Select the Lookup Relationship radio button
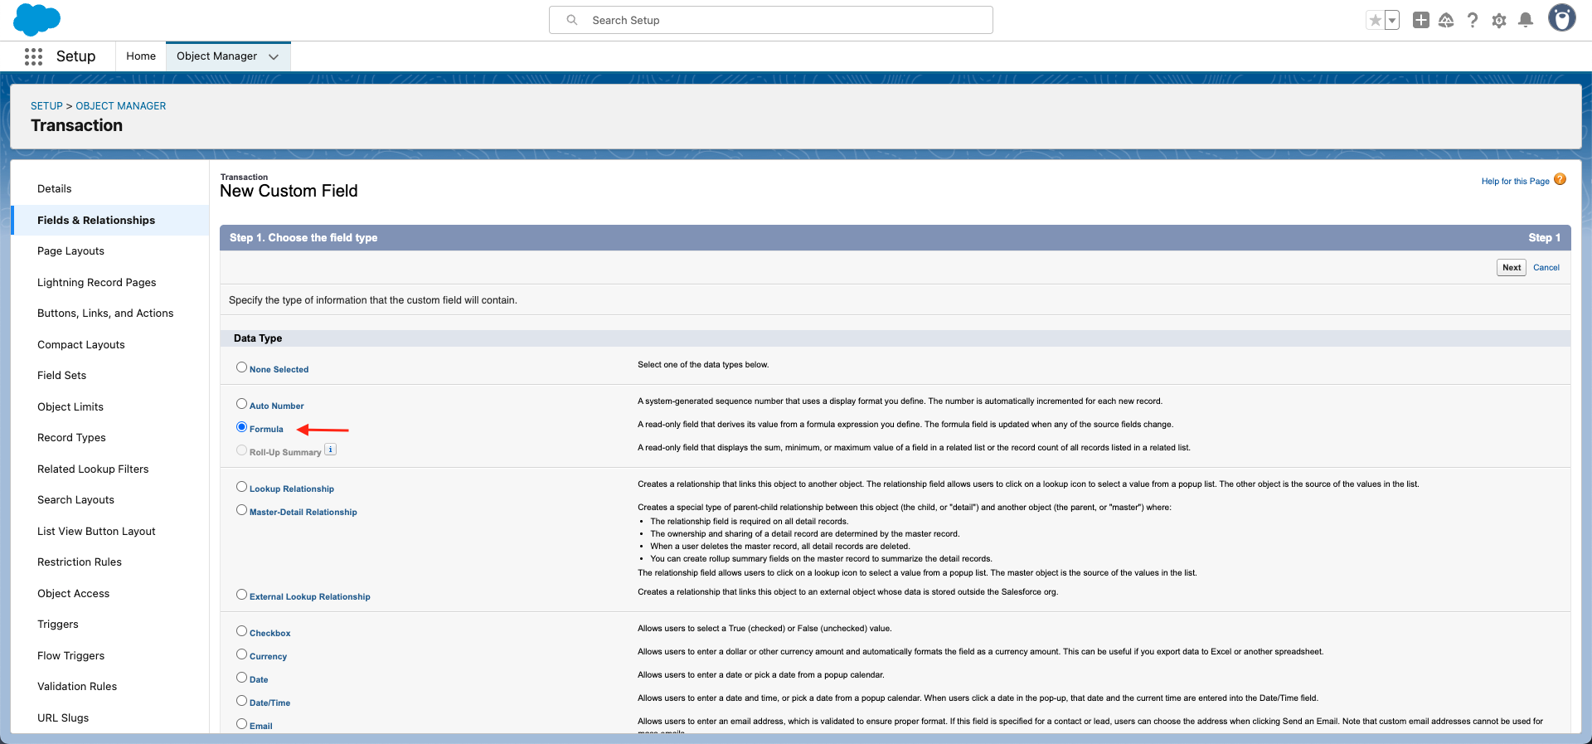 241,486
